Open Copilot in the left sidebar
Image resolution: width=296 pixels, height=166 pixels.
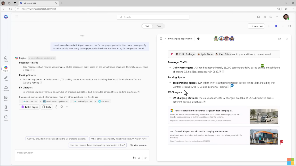6,69
